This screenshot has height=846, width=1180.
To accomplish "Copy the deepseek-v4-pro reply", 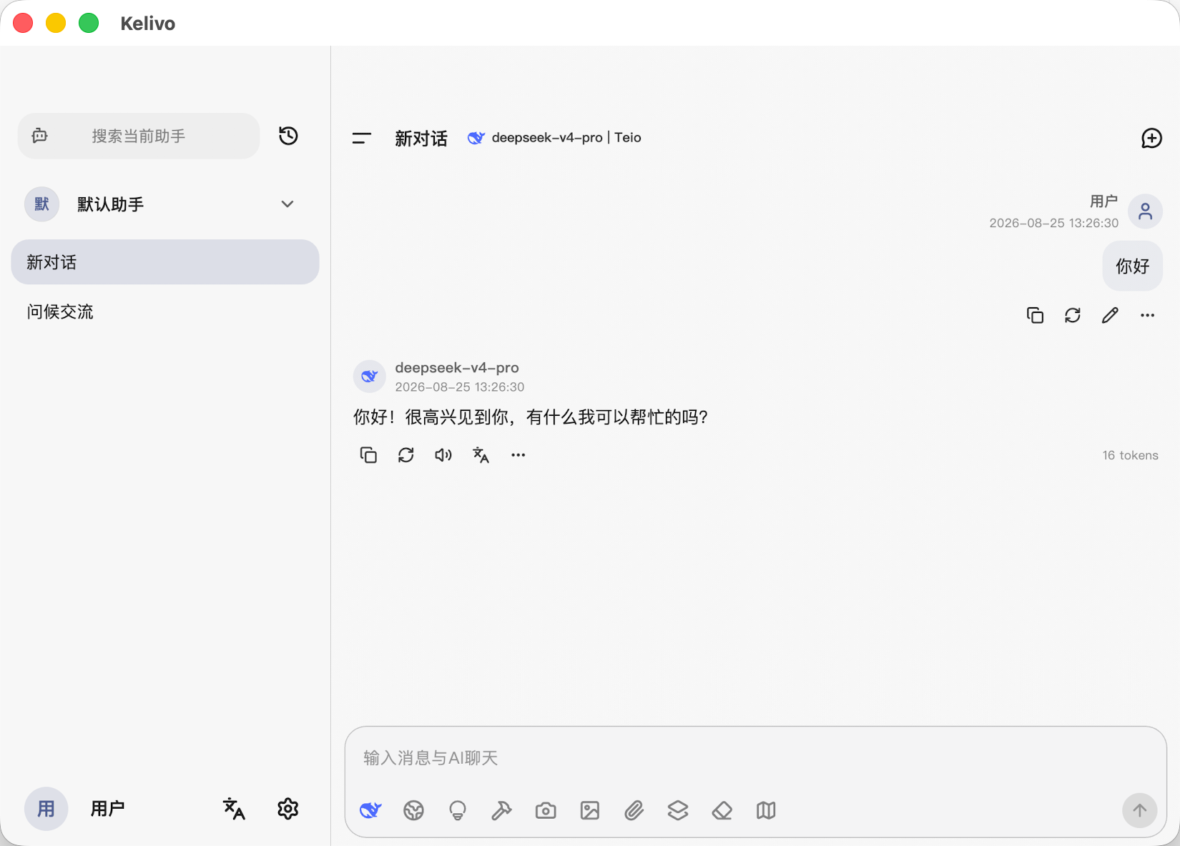I will coord(368,455).
